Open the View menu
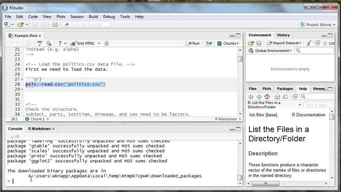 pos(47,17)
